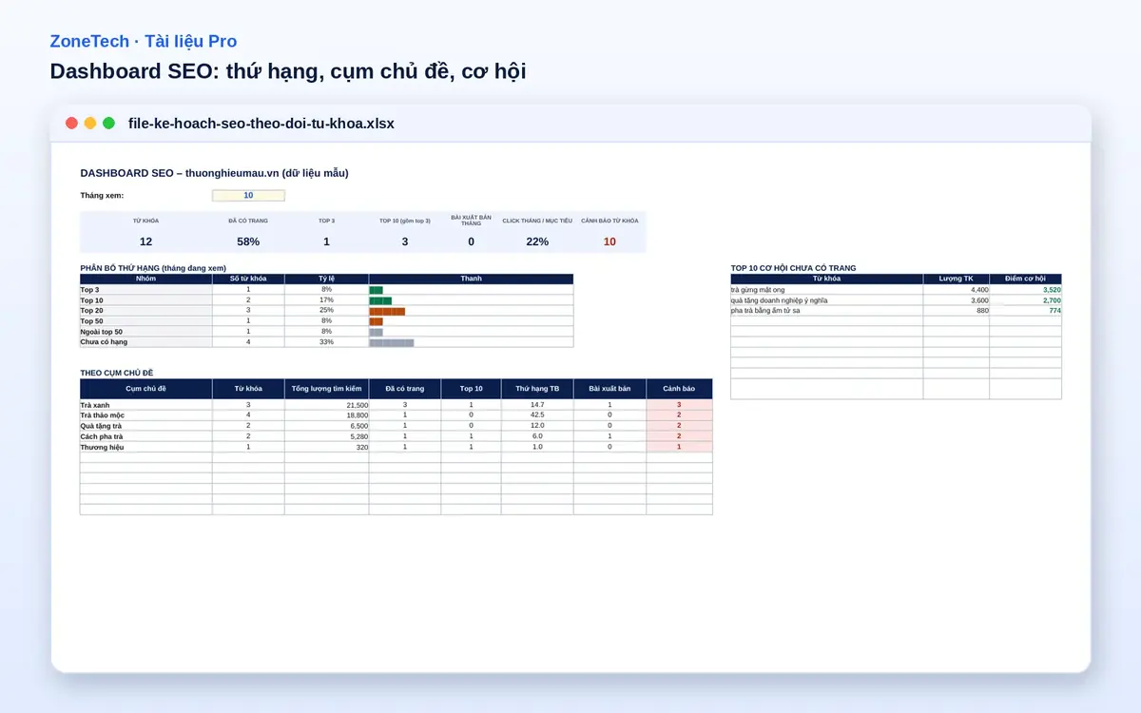Click the search volume cell 880
The image size is (1141, 713).
pyautogui.click(x=956, y=311)
